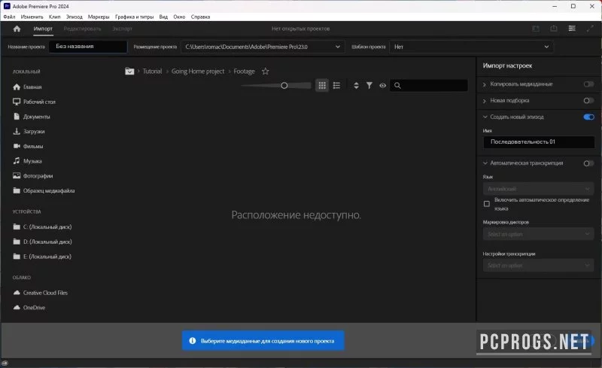Open OneDrive cloud location
Image resolution: width=602 pixels, height=368 pixels.
[29, 308]
